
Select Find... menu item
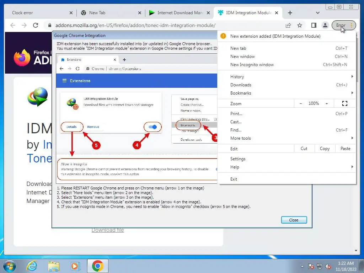(287, 130)
